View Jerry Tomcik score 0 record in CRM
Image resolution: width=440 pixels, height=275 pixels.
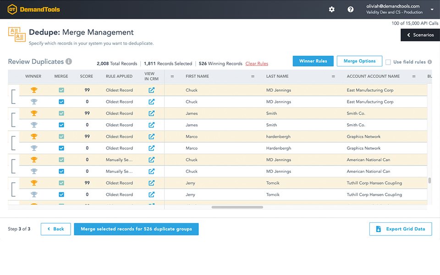152,194
